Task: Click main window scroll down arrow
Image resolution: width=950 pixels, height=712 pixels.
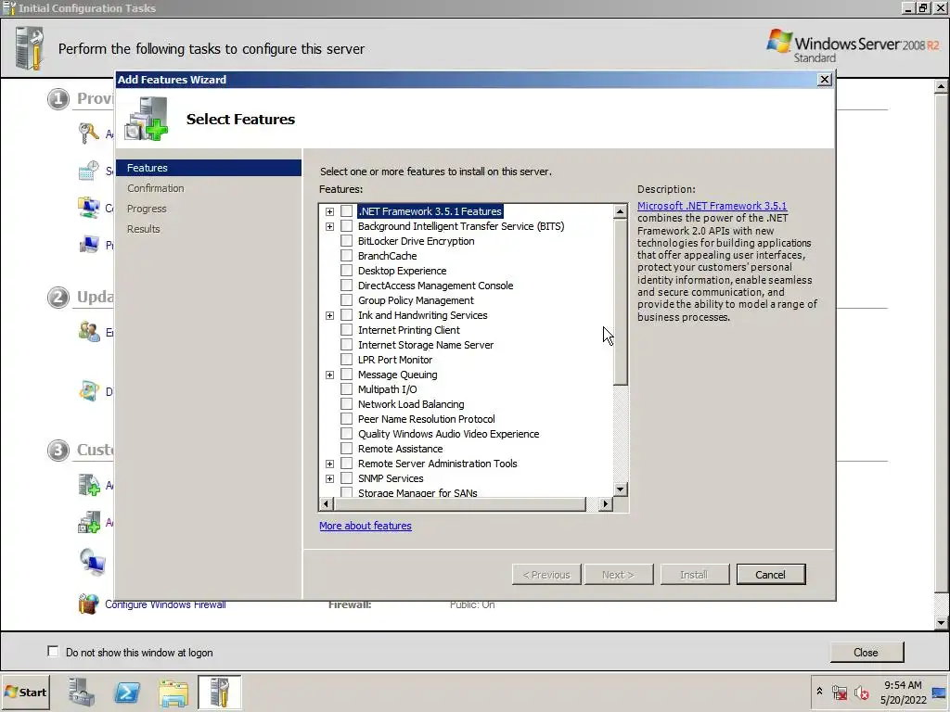Action: tap(941, 622)
